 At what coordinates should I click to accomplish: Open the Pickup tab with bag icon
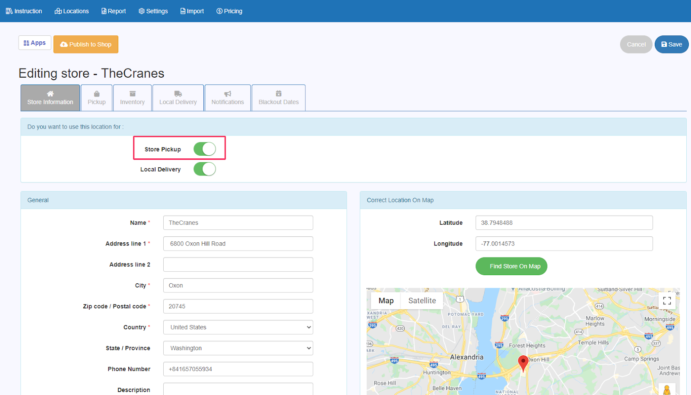tap(97, 98)
